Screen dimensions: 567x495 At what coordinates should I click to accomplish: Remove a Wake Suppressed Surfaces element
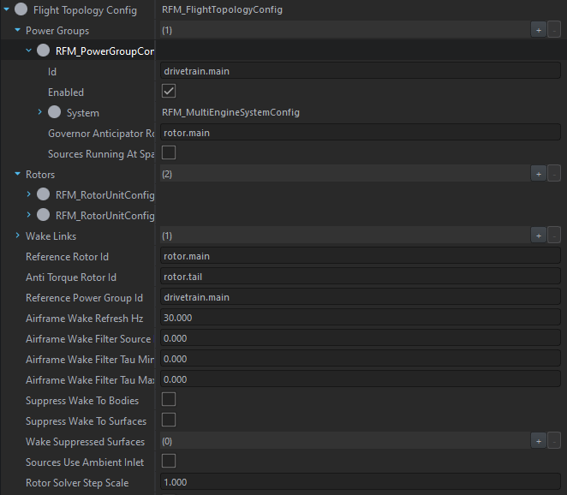(554, 441)
